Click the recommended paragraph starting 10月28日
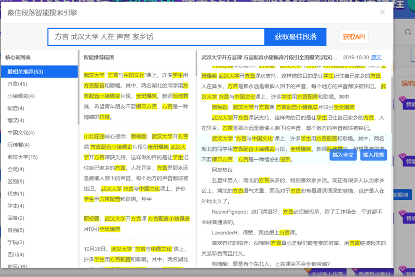The image size is (415, 277). (136, 256)
